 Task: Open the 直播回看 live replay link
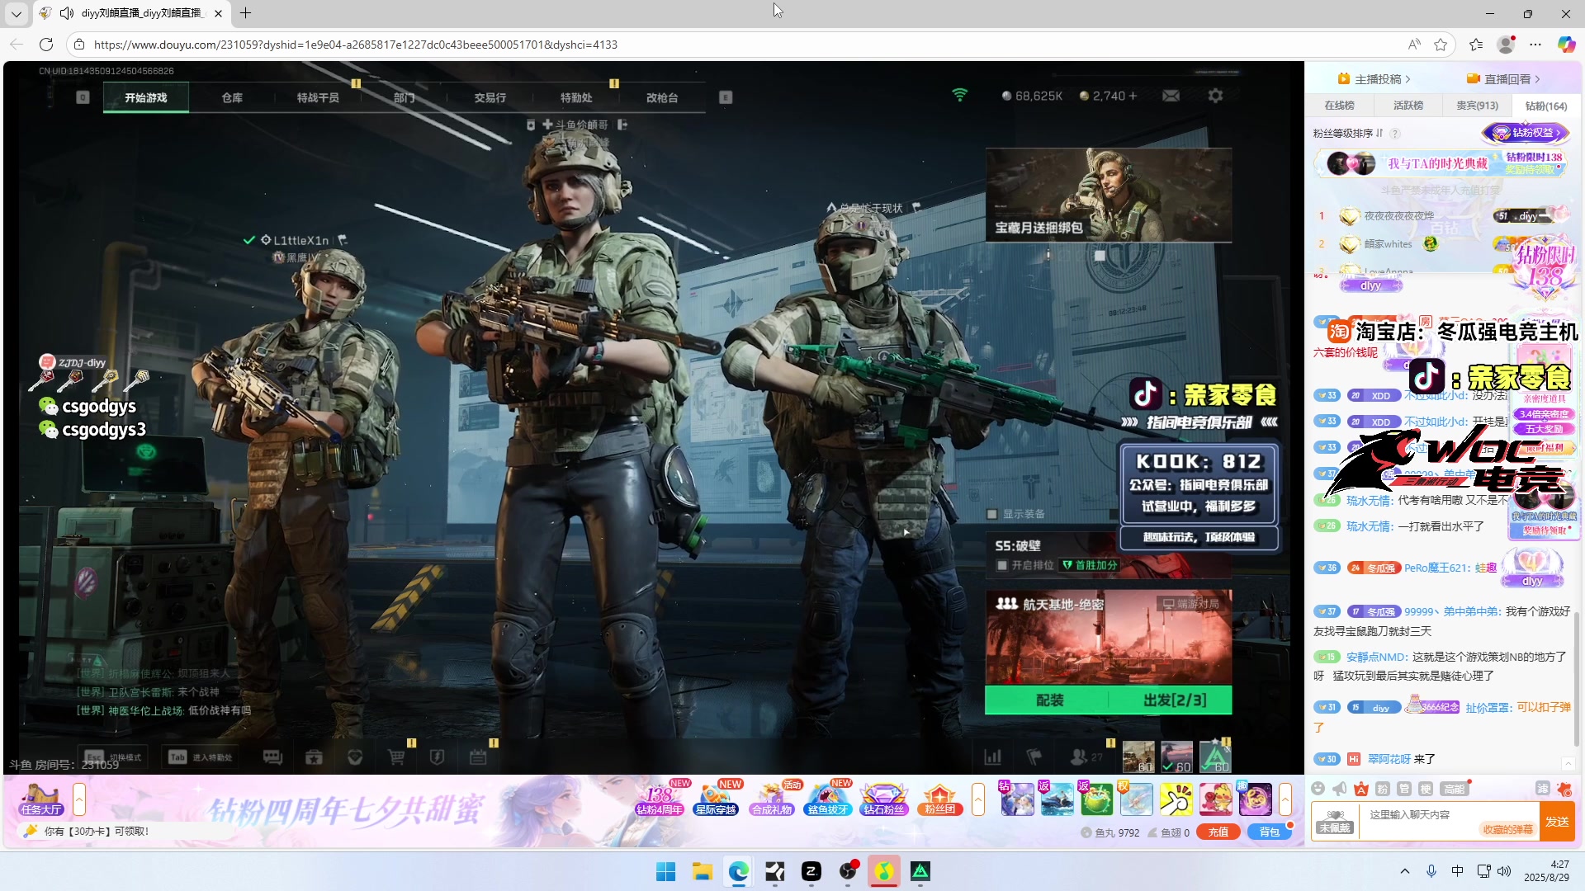click(1503, 79)
